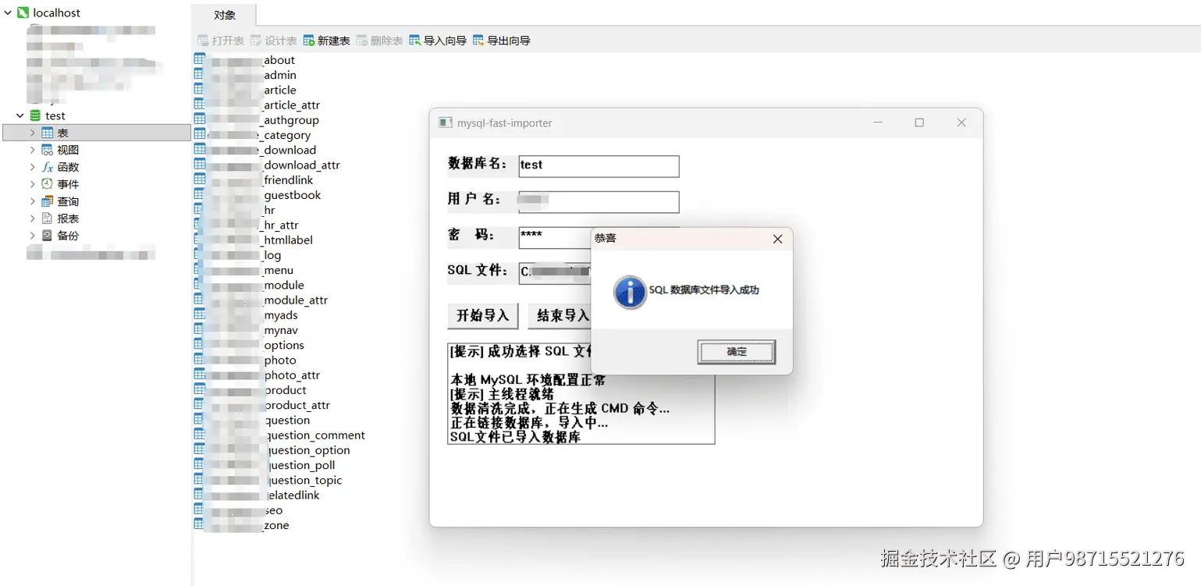This screenshot has height=586, width=1201.
Task: Select the 函数 fx icon
Action: [48, 167]
